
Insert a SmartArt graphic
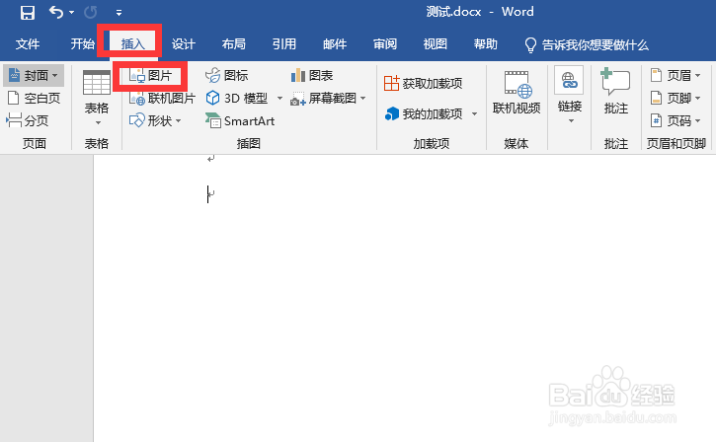[x=240, y=121]
